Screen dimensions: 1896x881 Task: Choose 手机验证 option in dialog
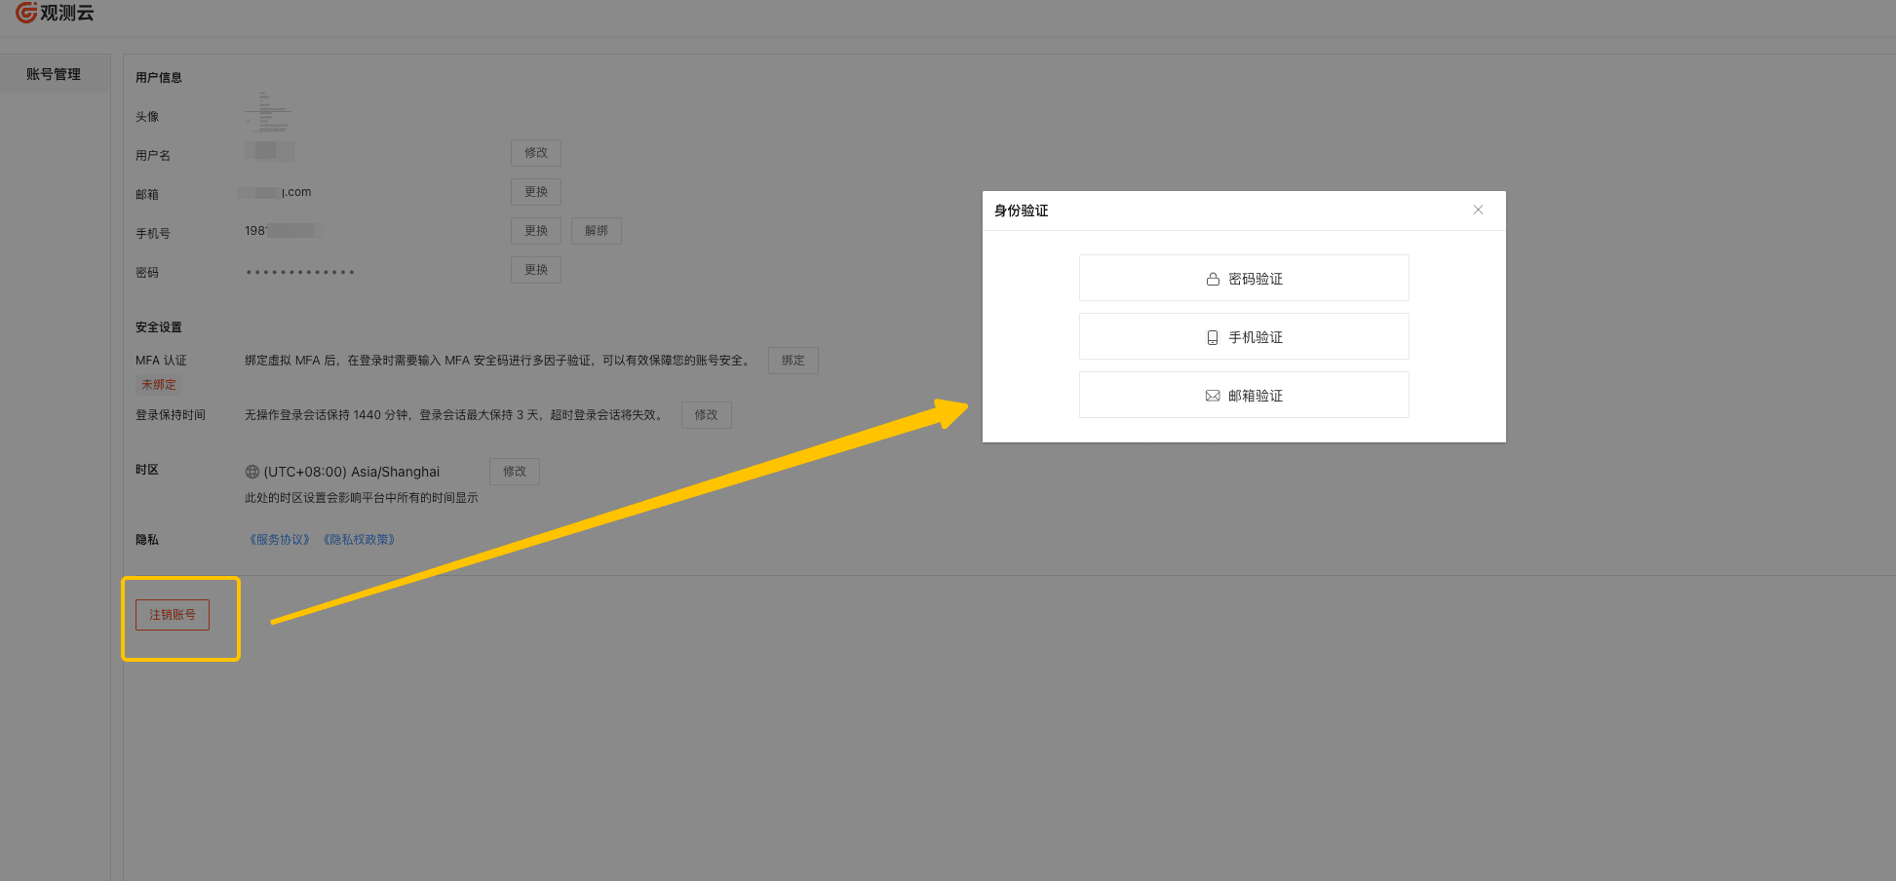tap(1244, 337)
